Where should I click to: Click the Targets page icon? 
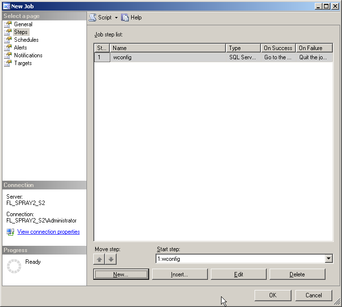click(8, 63)
